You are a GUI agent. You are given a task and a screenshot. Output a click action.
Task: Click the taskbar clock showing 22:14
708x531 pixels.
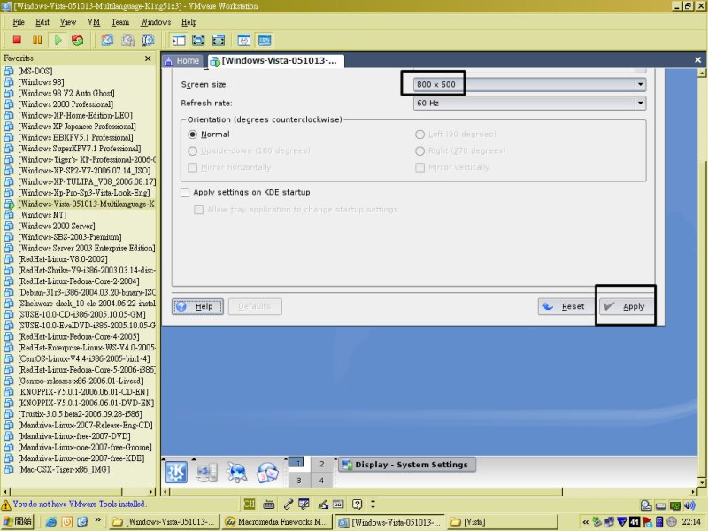click(x=691, y=522)
